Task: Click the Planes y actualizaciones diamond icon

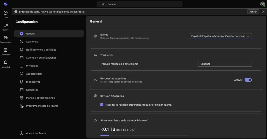Action: coord(21,98)
